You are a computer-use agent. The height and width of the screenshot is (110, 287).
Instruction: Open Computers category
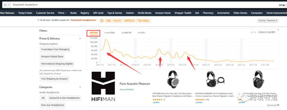(x=257, y=13)
